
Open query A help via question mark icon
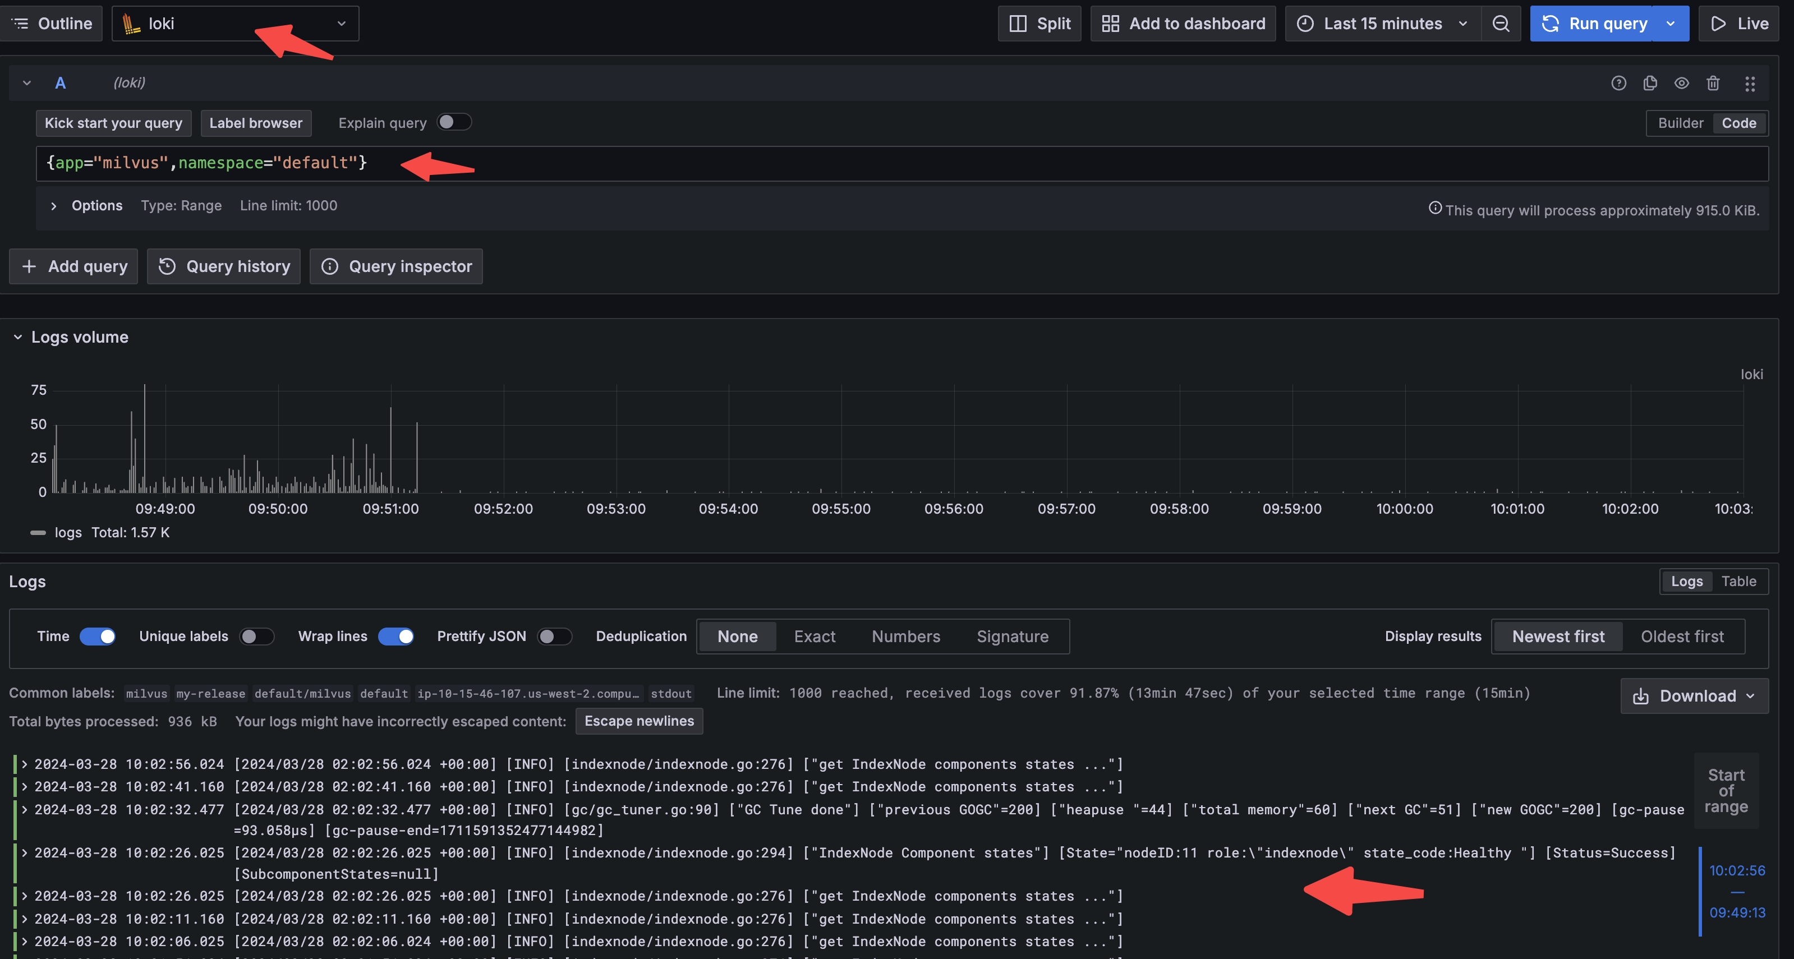tap(1619, 83)
